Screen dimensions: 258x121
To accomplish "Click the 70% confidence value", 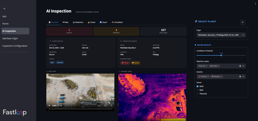I will click(x=122, y=54).
